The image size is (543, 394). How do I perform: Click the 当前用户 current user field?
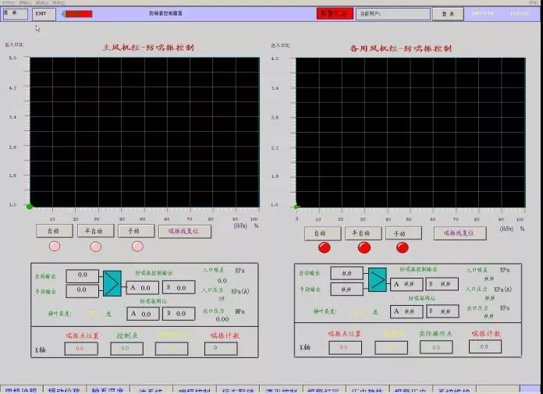point(392,13)
